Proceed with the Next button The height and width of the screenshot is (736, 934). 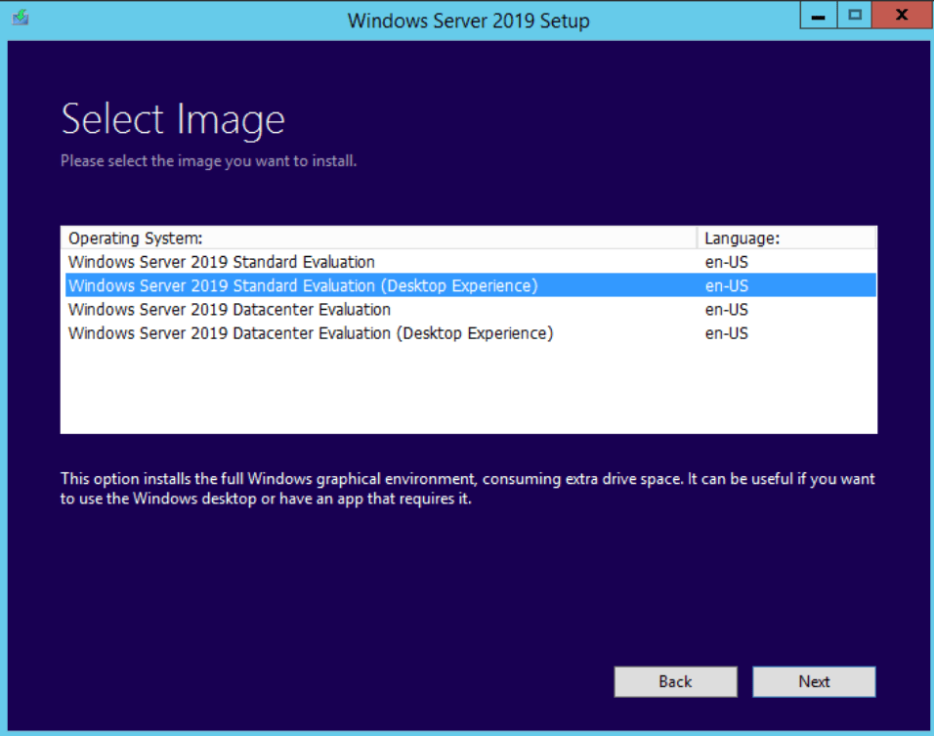(814, 682)
